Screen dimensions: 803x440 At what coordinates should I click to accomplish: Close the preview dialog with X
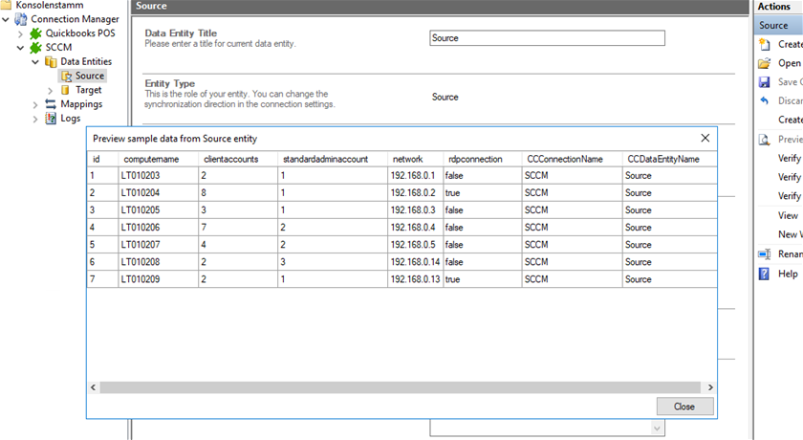click(x=705, y=139)
